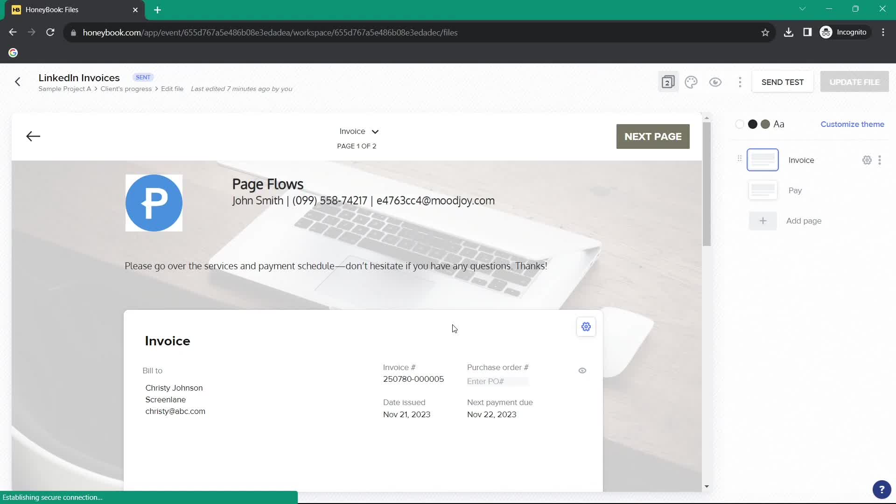Click the Add page plus button
This screenshot has width=896, height=504.
(x=763, y=221)
